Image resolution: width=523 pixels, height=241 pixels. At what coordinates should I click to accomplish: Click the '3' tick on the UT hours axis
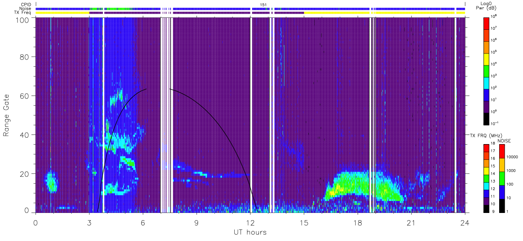pyautogui.click(x=89, y=223)
